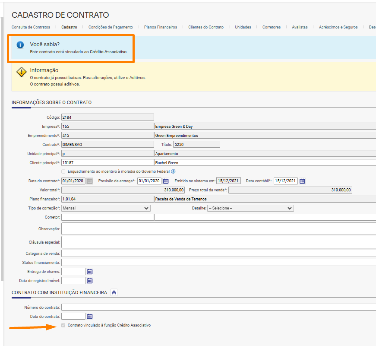Click text 'Este contrato está vinculado ao Crédito Associativo.'
This screenshot has height=346, width=376.
[x=79, y=52]
